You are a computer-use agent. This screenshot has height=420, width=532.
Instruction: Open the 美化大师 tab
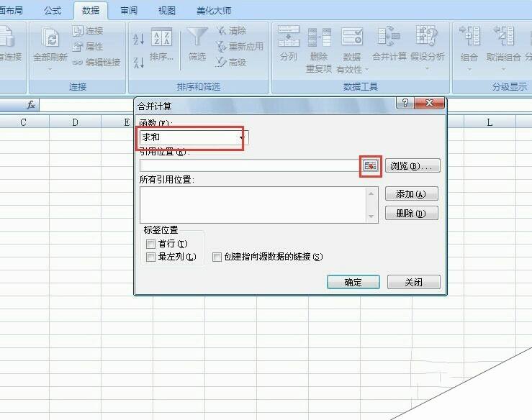(214, 11)
